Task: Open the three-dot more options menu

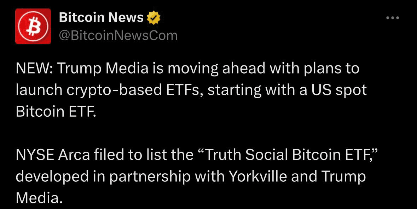Action: [393, 18]
